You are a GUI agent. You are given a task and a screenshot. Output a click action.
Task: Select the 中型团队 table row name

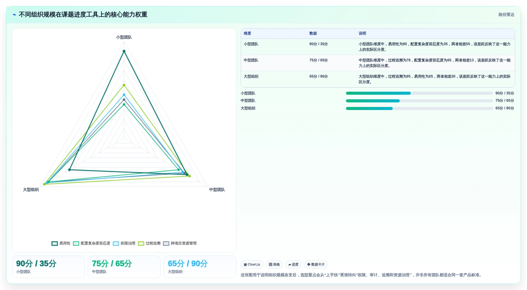tap(251, 60)
